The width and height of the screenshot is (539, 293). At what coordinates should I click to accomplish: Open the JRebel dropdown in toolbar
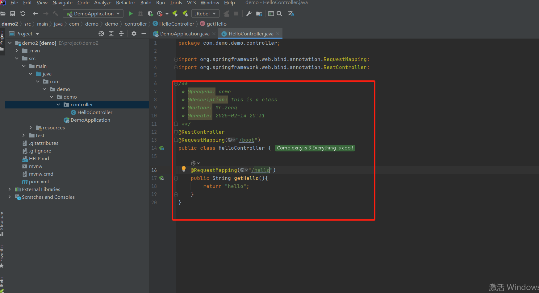point(205,14)
